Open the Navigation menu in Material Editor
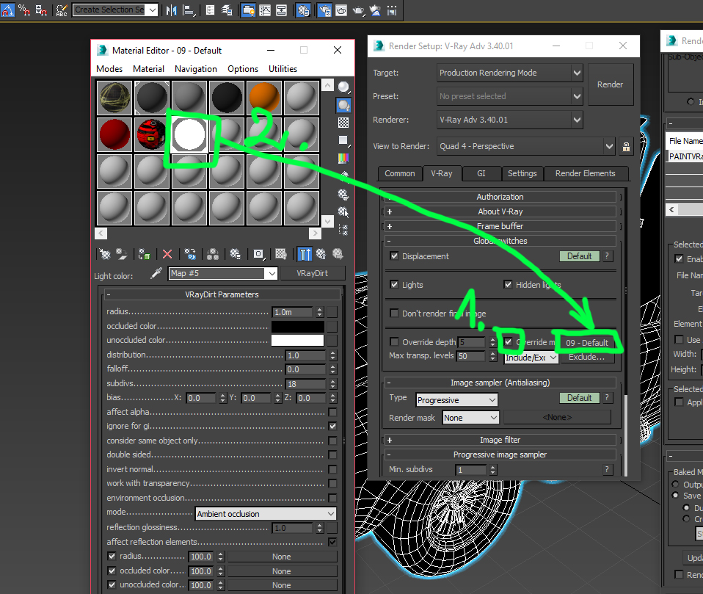 tap(195, 69)
